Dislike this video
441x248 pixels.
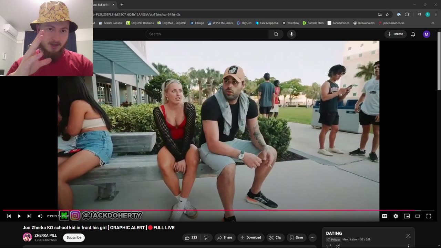pyautogui.click(x=206, y=237)
